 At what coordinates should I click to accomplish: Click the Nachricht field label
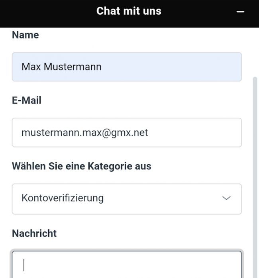(x=34, y=233)
